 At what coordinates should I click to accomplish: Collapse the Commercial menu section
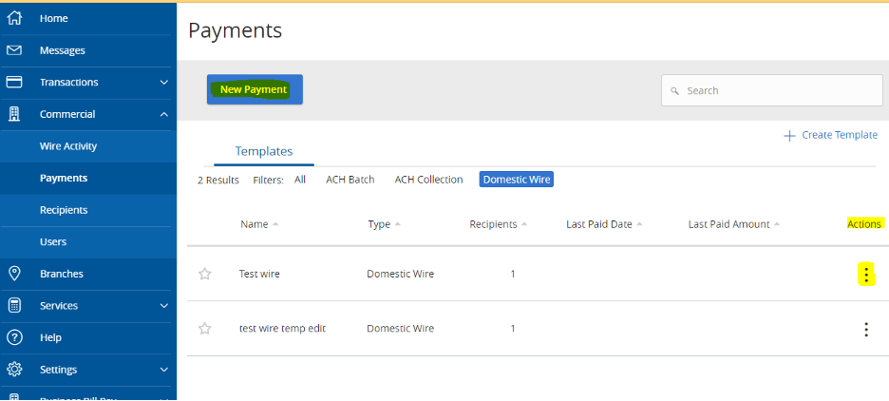163,114
